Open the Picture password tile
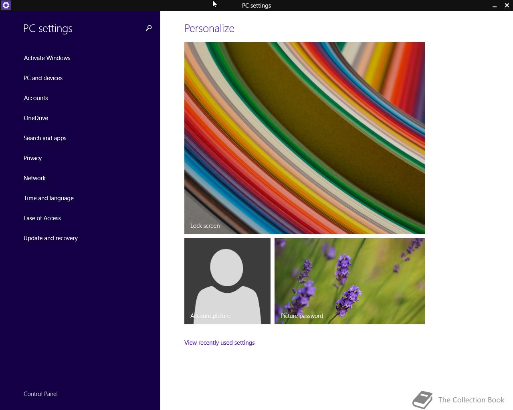 (x=349, y=281)
